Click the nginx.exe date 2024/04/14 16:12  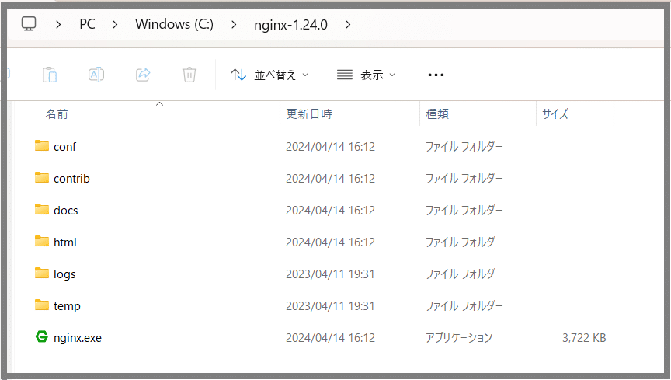tap(330, 338)
